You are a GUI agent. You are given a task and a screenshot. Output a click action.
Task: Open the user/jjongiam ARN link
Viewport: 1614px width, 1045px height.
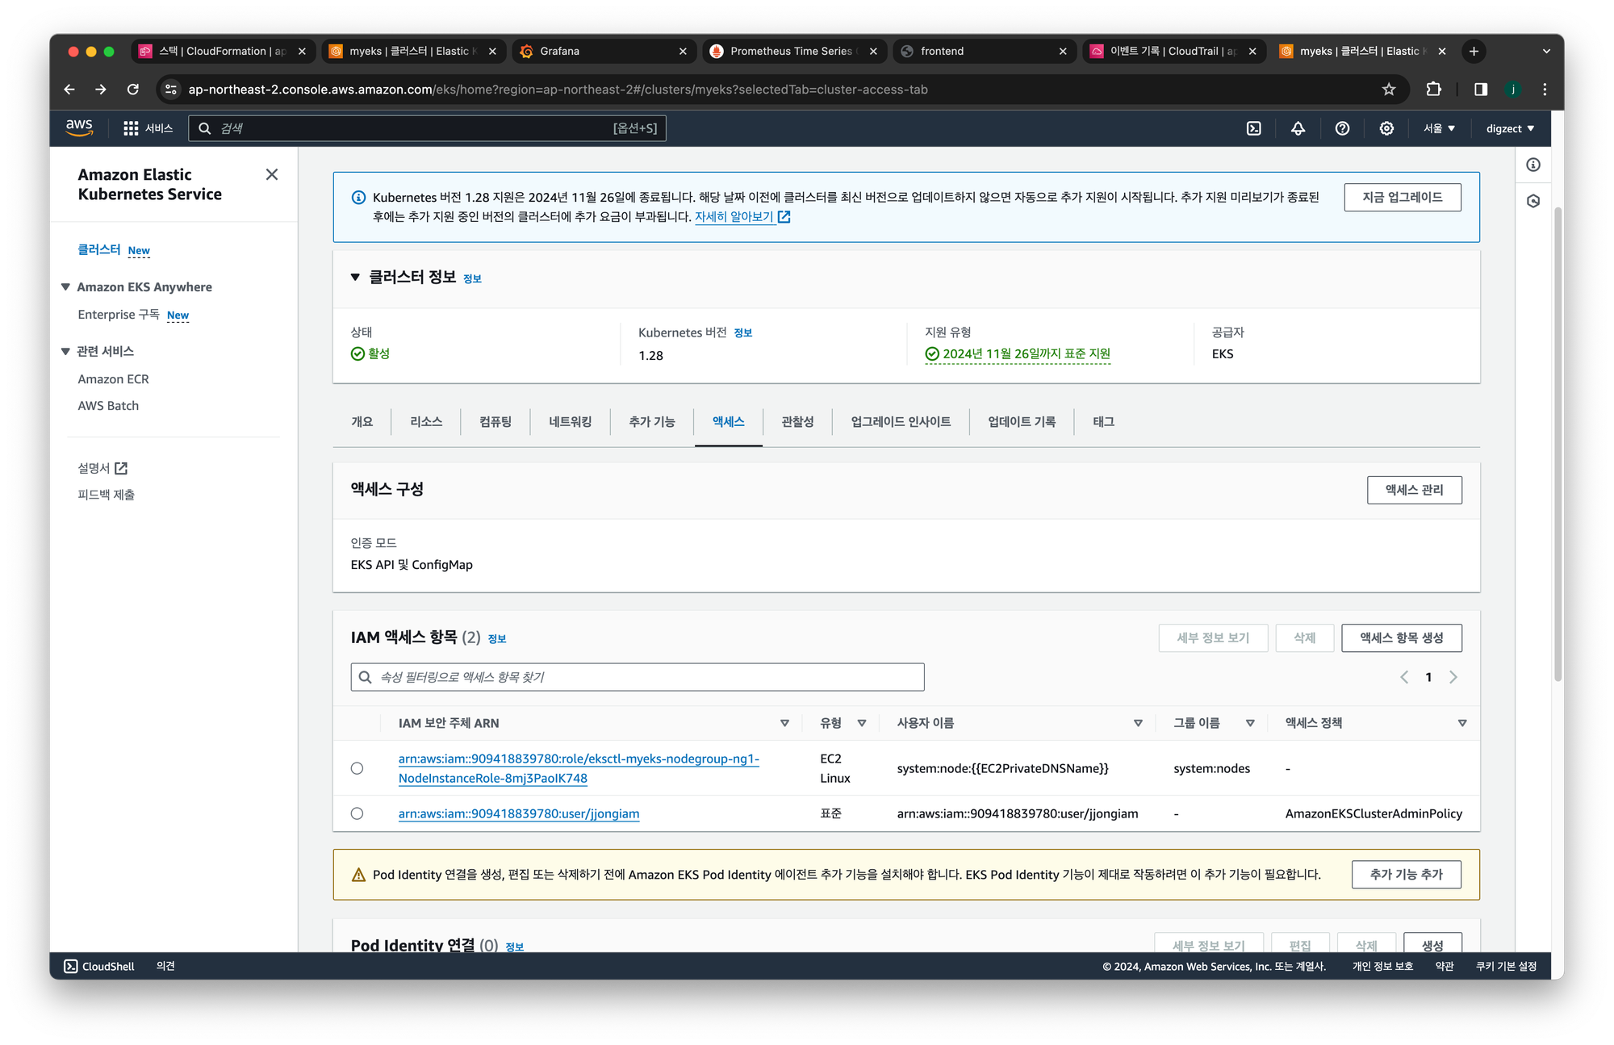(x=519, y=813)
